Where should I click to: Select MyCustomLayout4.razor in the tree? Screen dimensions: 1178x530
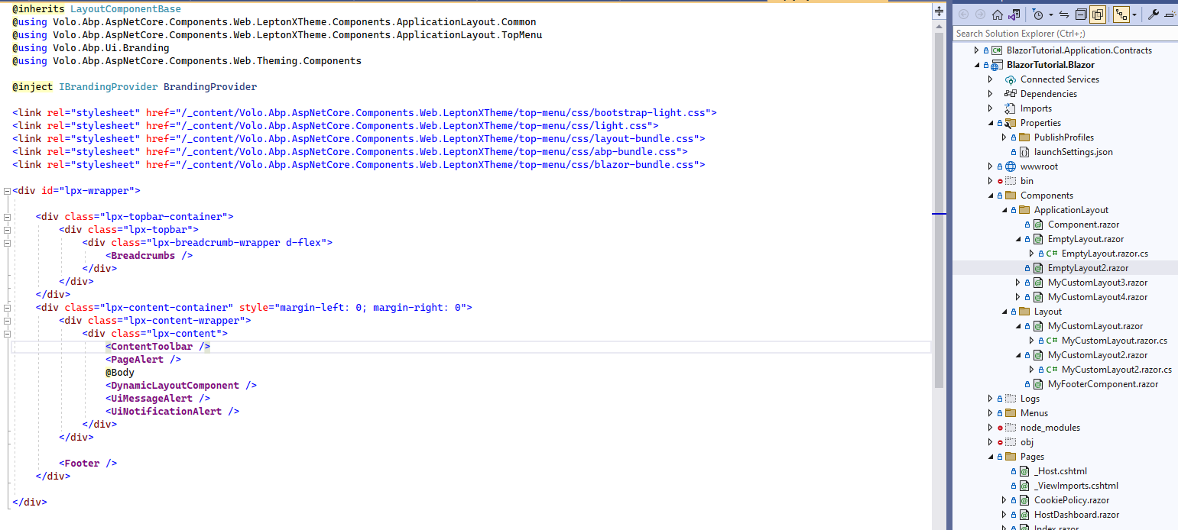coord(1098,297)
